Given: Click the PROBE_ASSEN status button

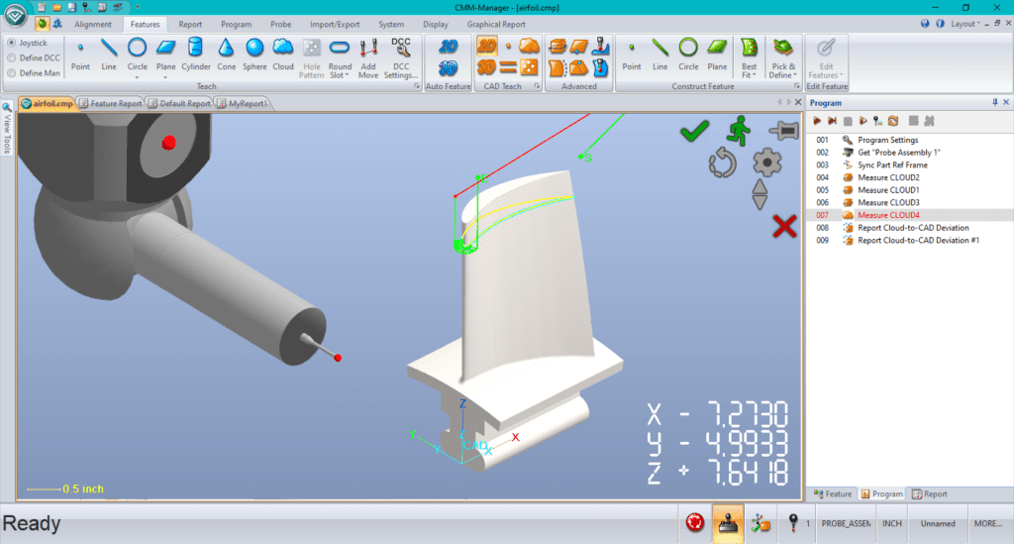Looking at the screenshot, I should [846, 523].
